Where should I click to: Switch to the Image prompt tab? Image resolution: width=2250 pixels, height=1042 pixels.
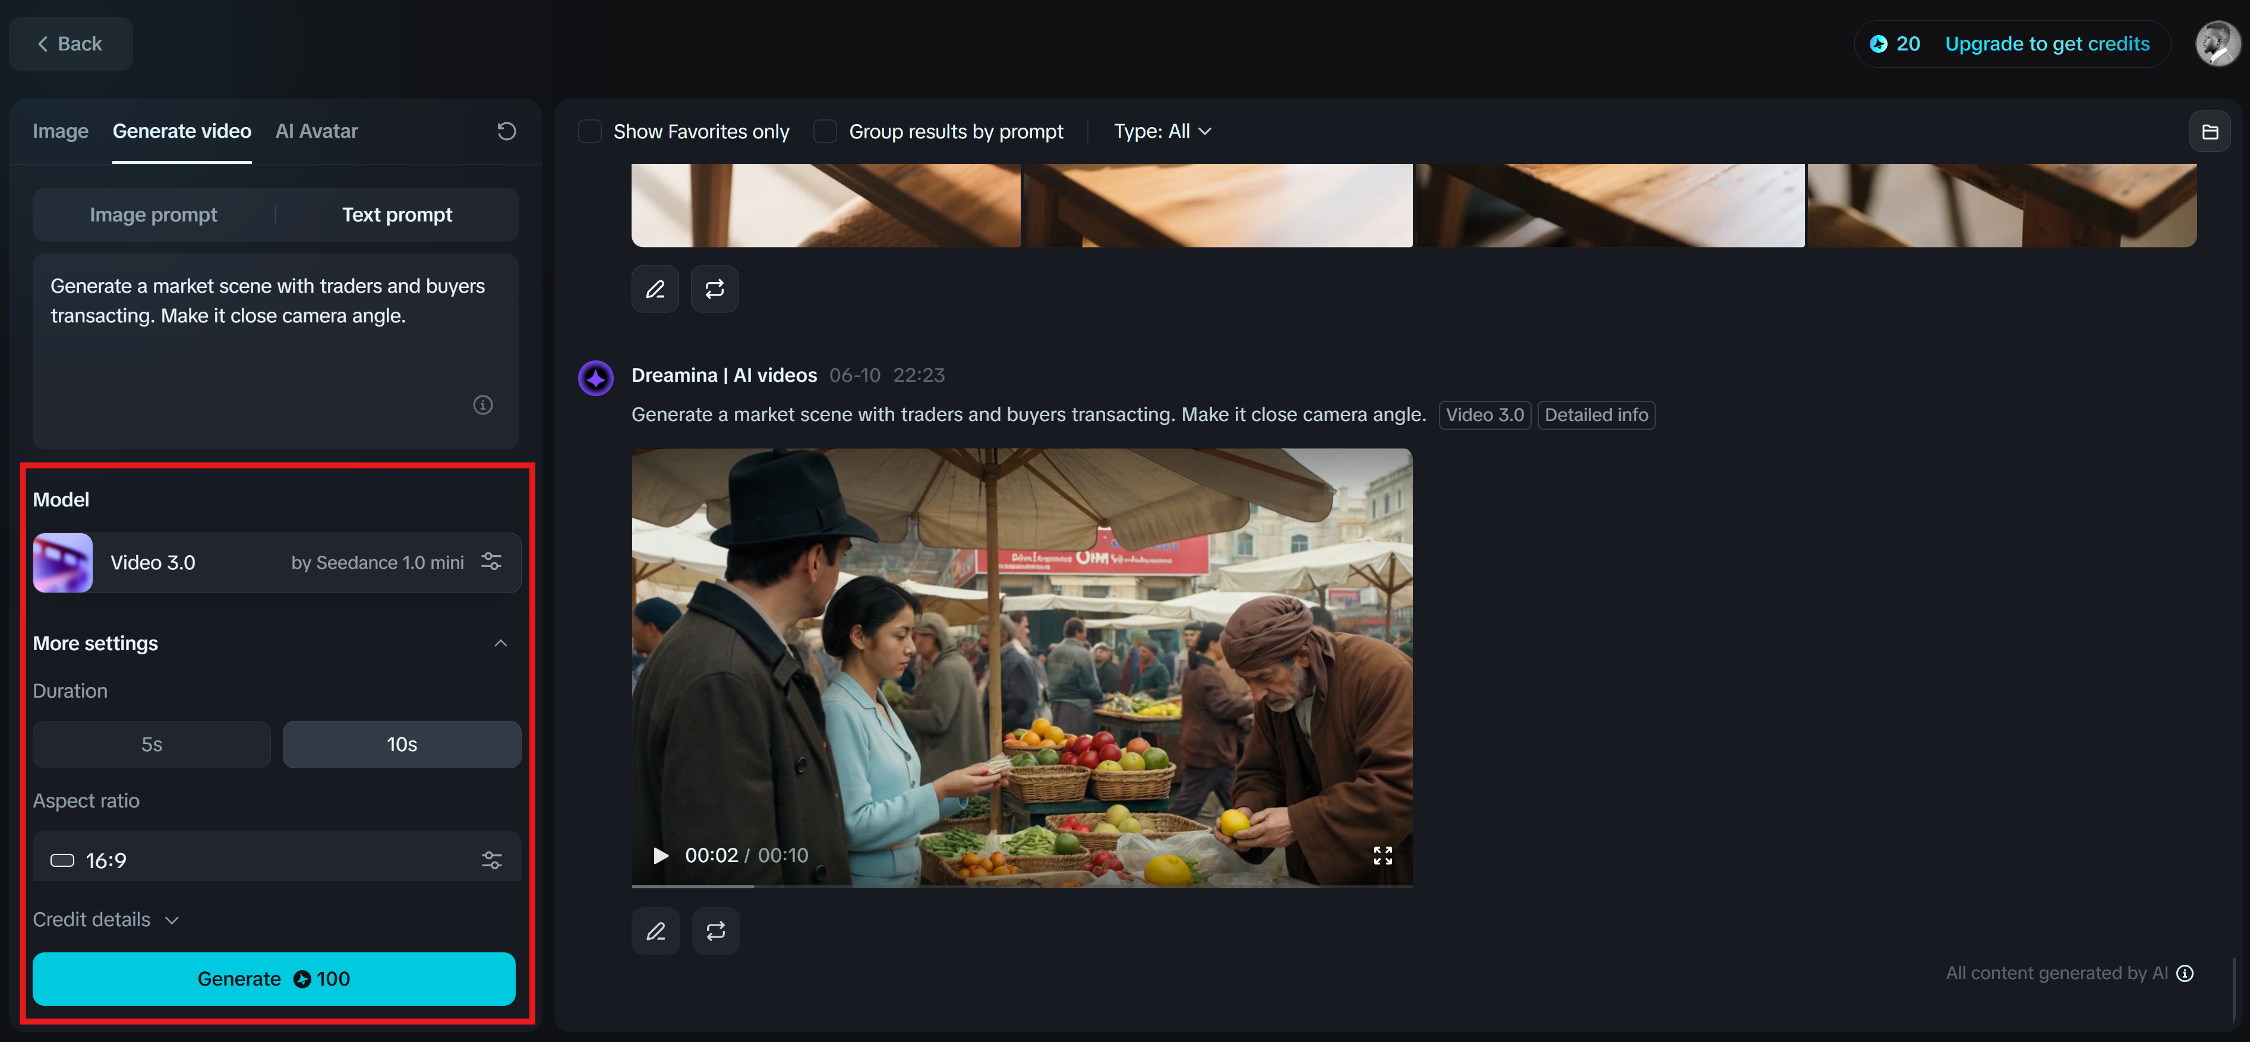[x=154, y=215]
